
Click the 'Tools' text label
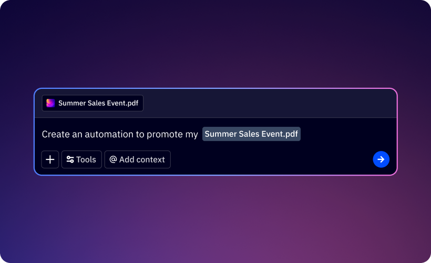(86, 159)
